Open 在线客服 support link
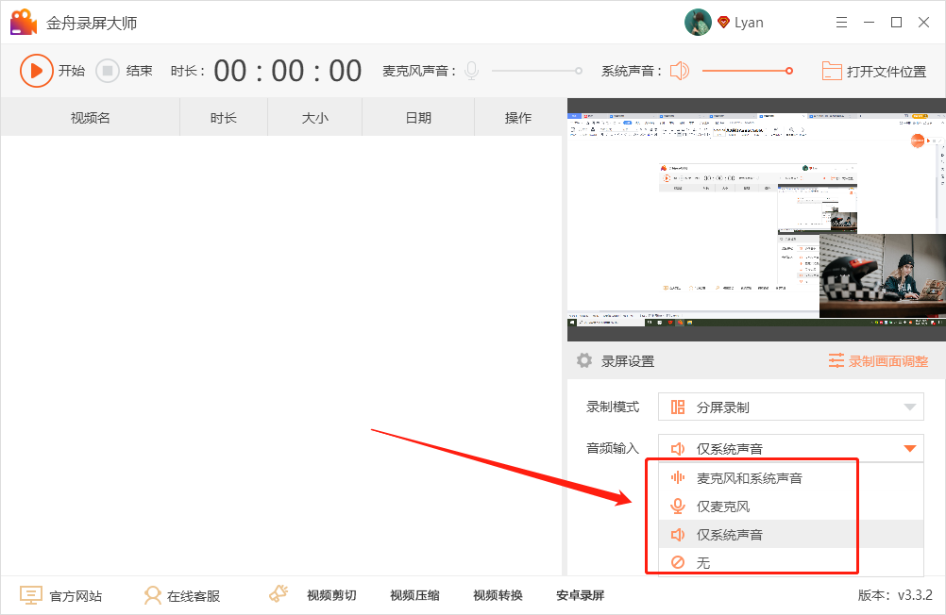This screenshot has width=946, height=615. (x=193, y=596)
